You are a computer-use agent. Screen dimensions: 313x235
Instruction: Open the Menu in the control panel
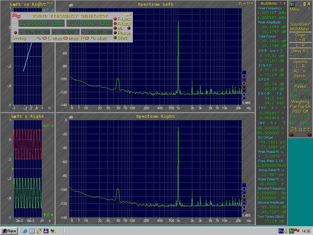(x=295, y=9)
